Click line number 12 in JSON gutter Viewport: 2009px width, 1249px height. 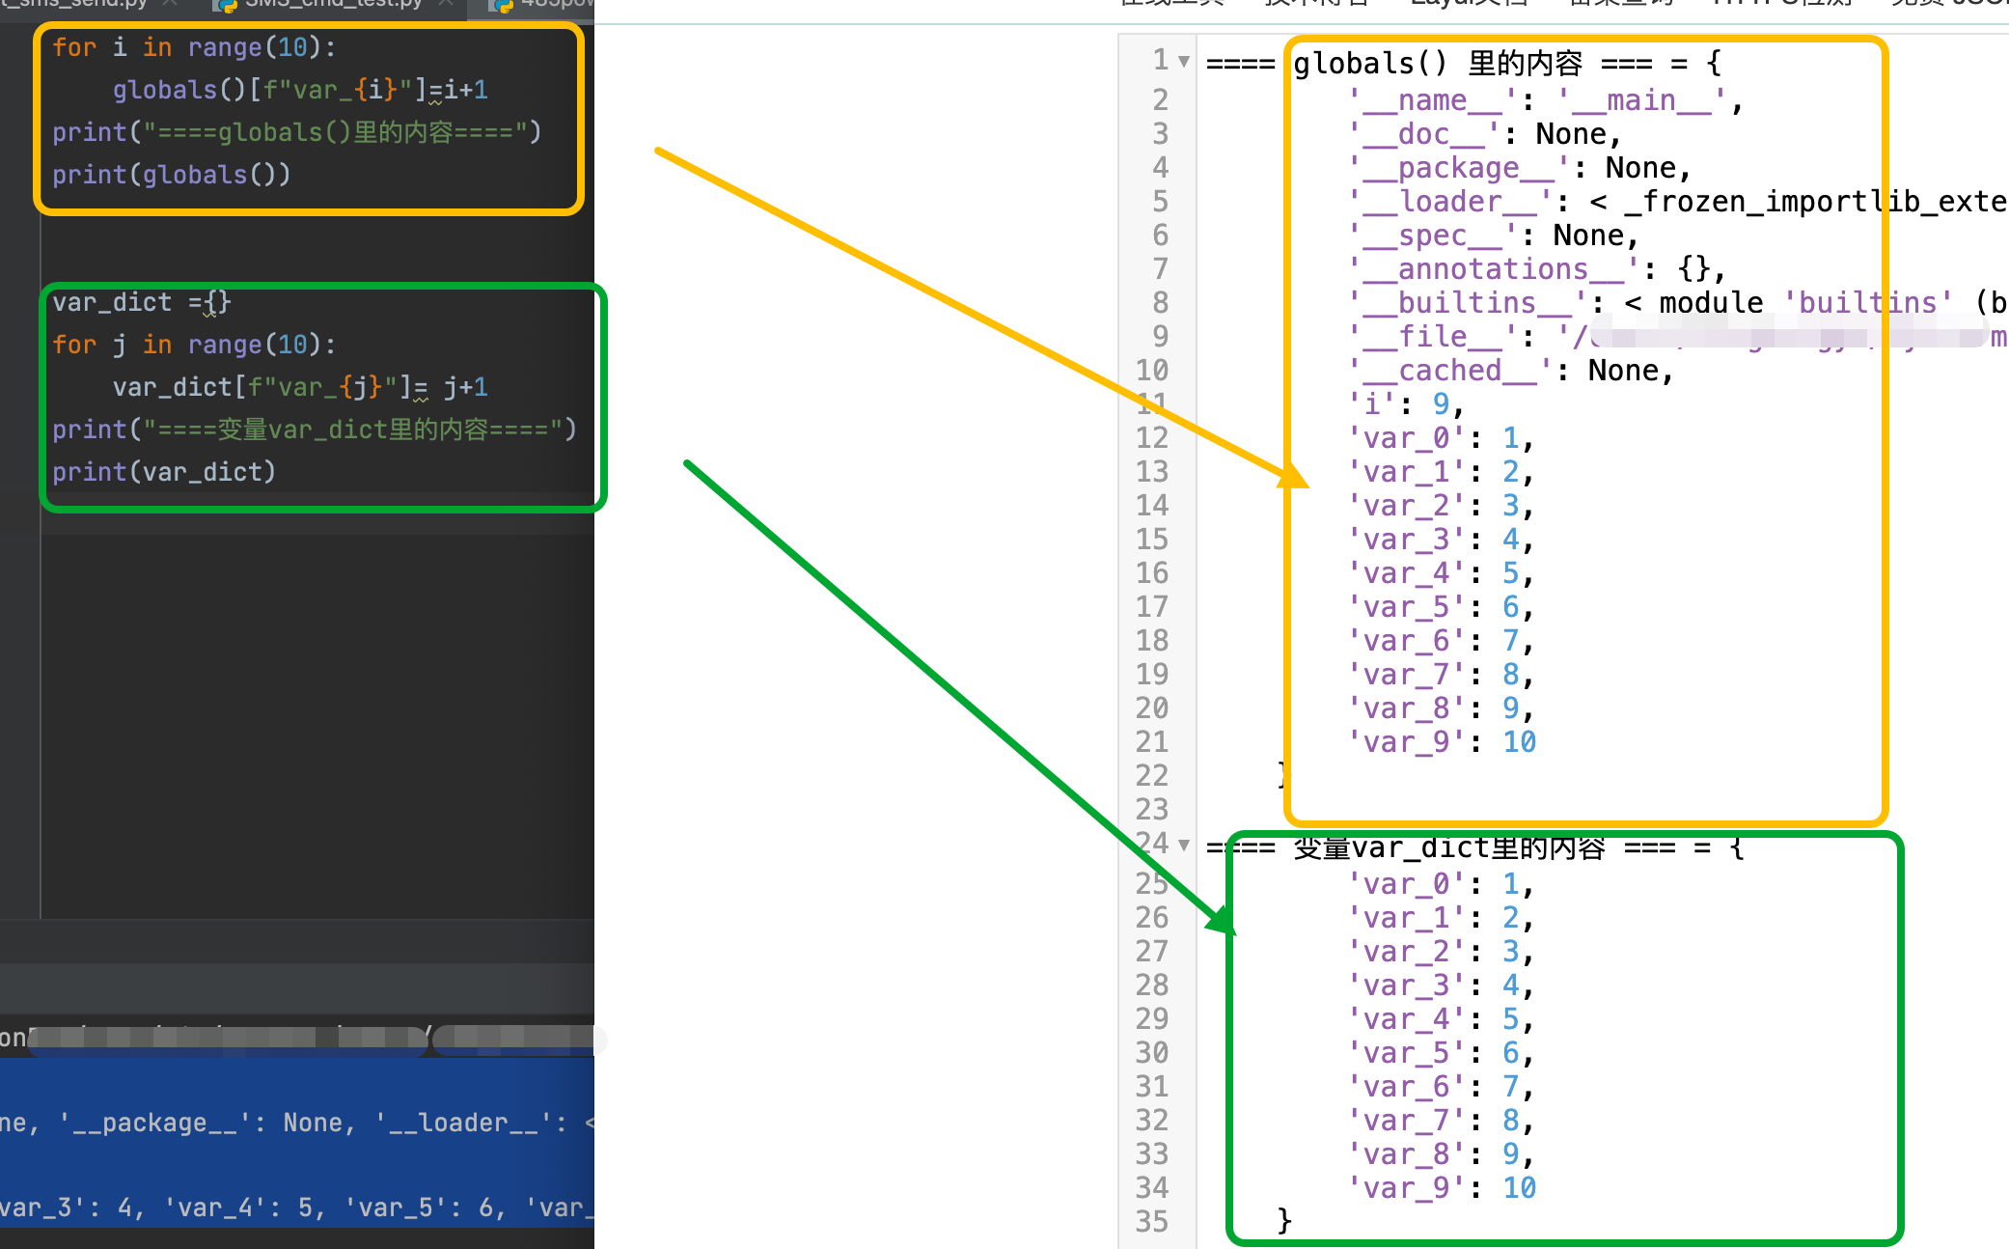click(x=1152, y=438)
